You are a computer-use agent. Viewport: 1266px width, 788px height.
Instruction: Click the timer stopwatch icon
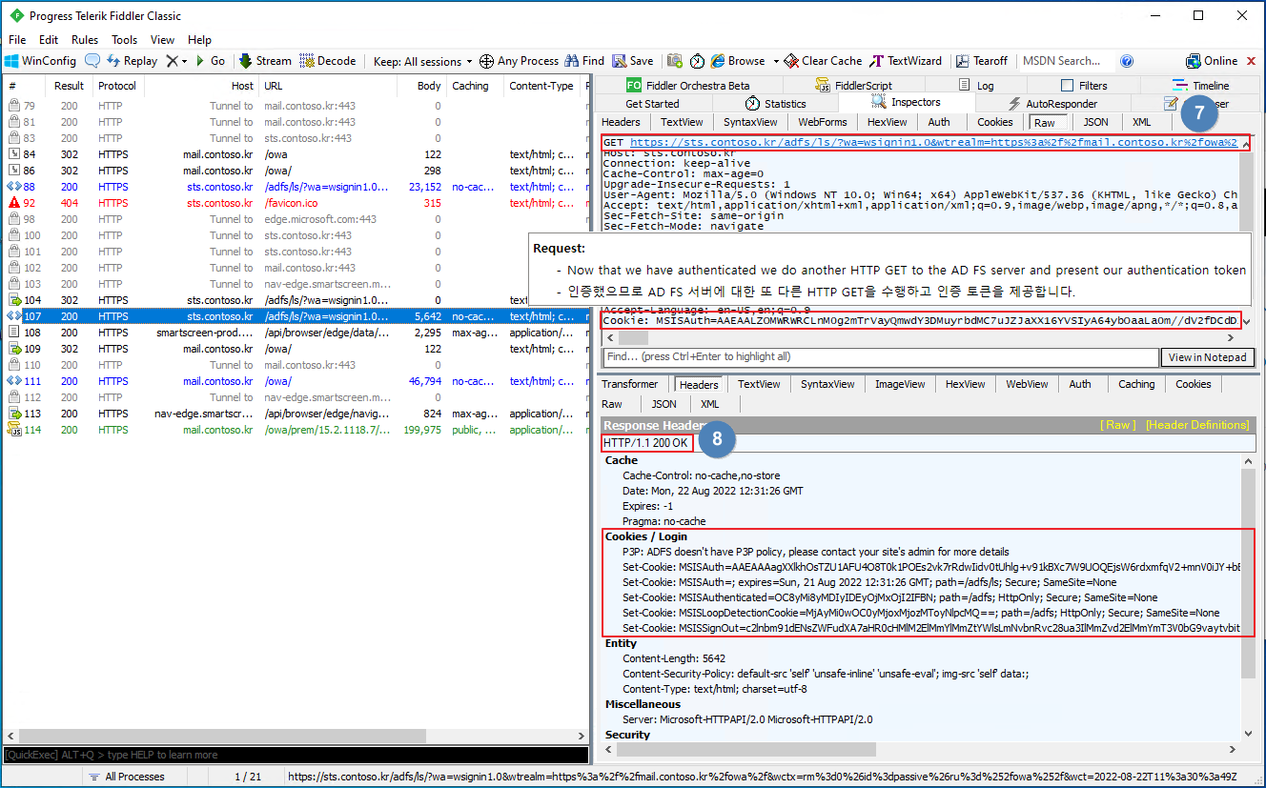coord(698,61)
